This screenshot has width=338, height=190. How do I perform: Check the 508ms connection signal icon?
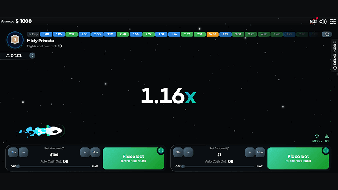point(317,136)
